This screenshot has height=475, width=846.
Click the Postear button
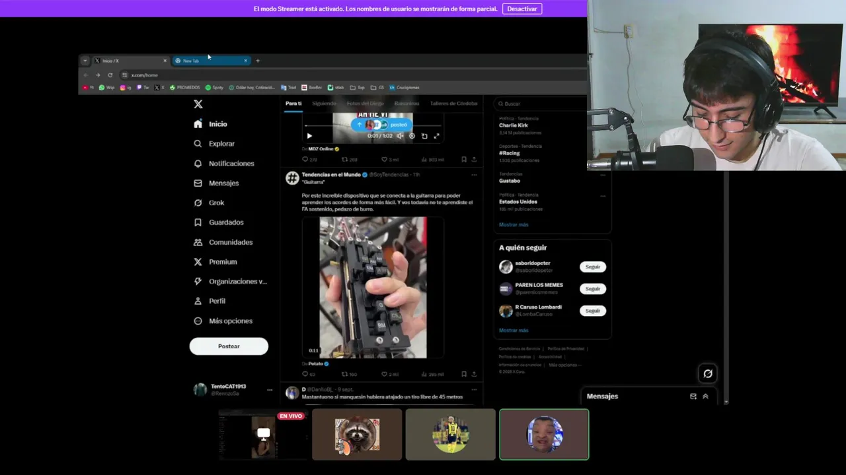tap(229, 346)
